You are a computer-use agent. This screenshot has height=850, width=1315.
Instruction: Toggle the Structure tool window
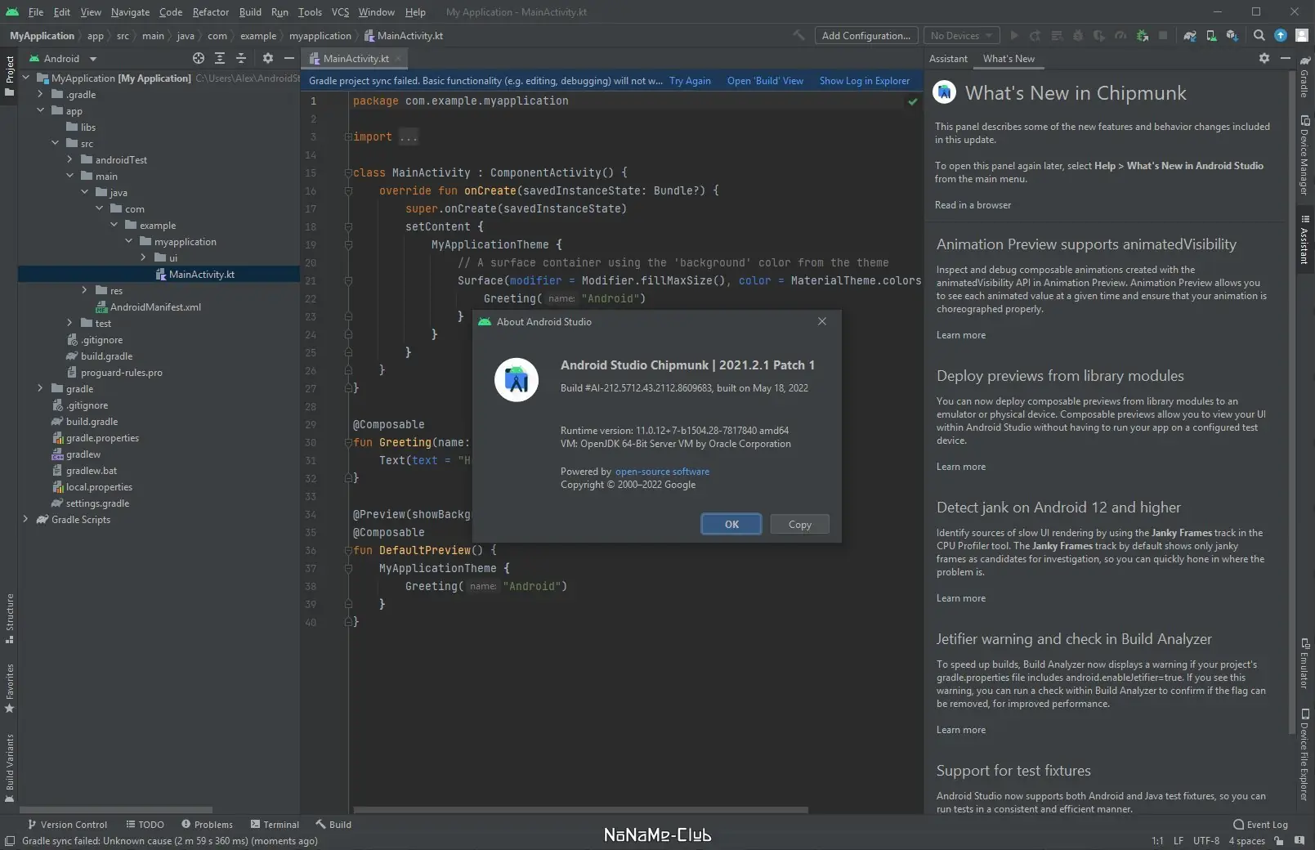pyautogui.click(x=10, y=616)
